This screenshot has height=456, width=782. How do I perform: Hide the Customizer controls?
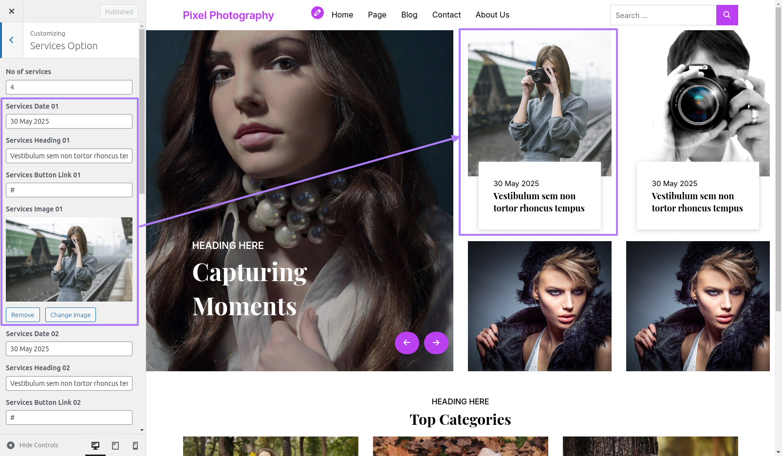click(x=33, y=445)
